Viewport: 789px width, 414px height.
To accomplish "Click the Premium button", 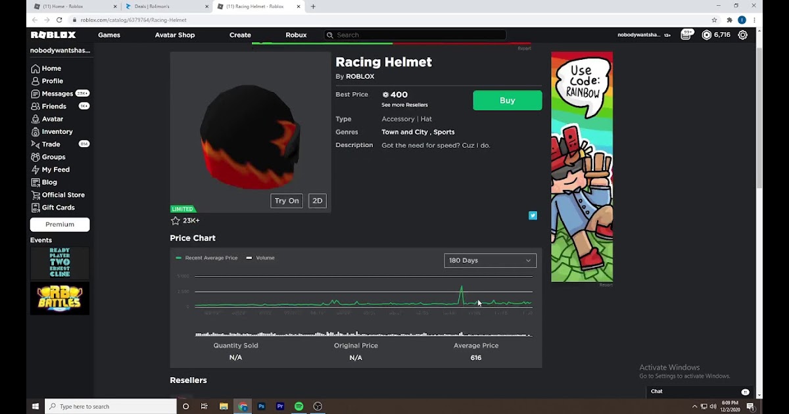I will point(60,224).
